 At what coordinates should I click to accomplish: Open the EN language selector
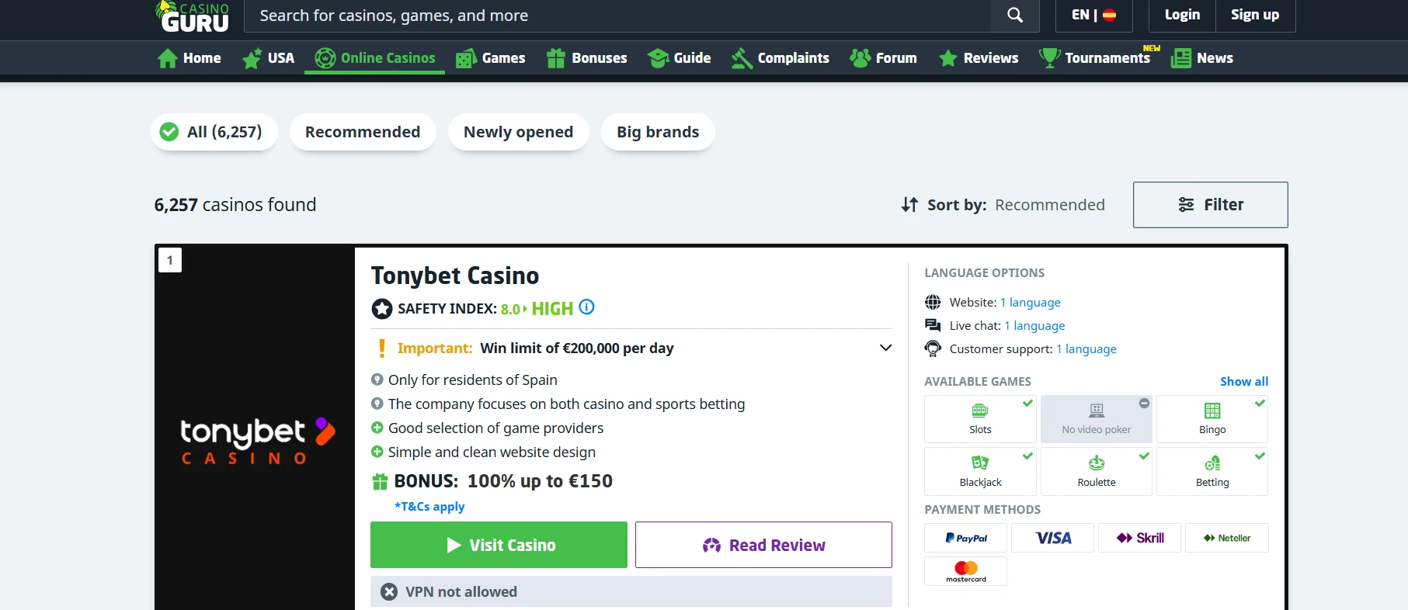(1093, 16)
